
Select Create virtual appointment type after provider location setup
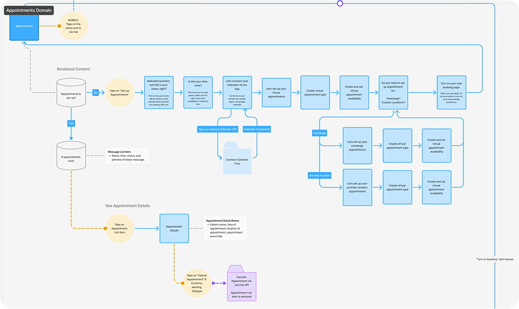click(397, 187)
